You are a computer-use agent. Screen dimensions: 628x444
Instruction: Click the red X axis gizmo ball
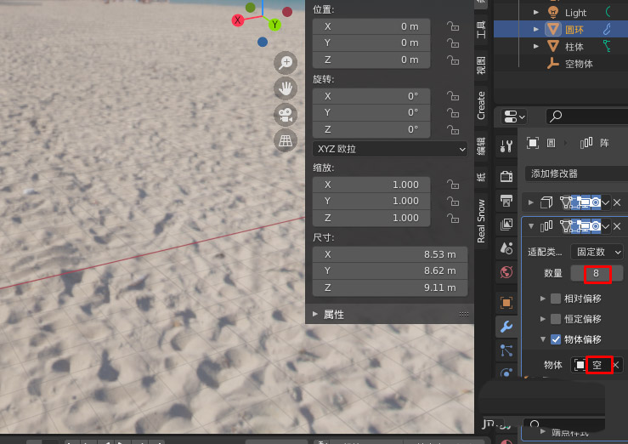237,20
